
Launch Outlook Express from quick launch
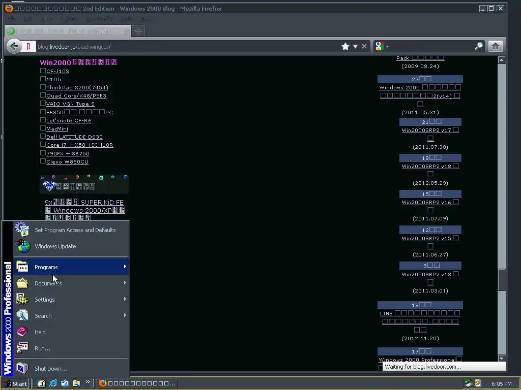(65, 383)
